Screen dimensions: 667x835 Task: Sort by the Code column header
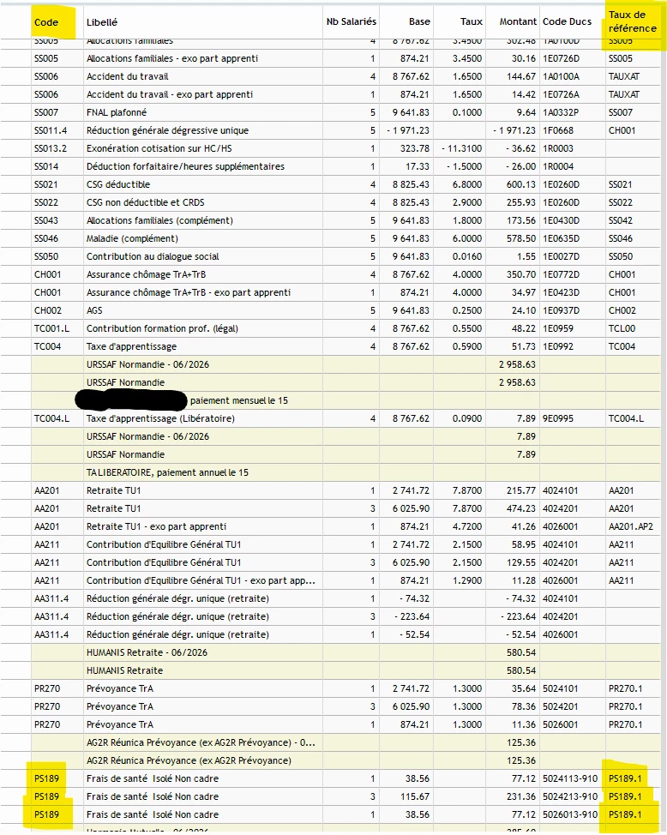[46, 22]
